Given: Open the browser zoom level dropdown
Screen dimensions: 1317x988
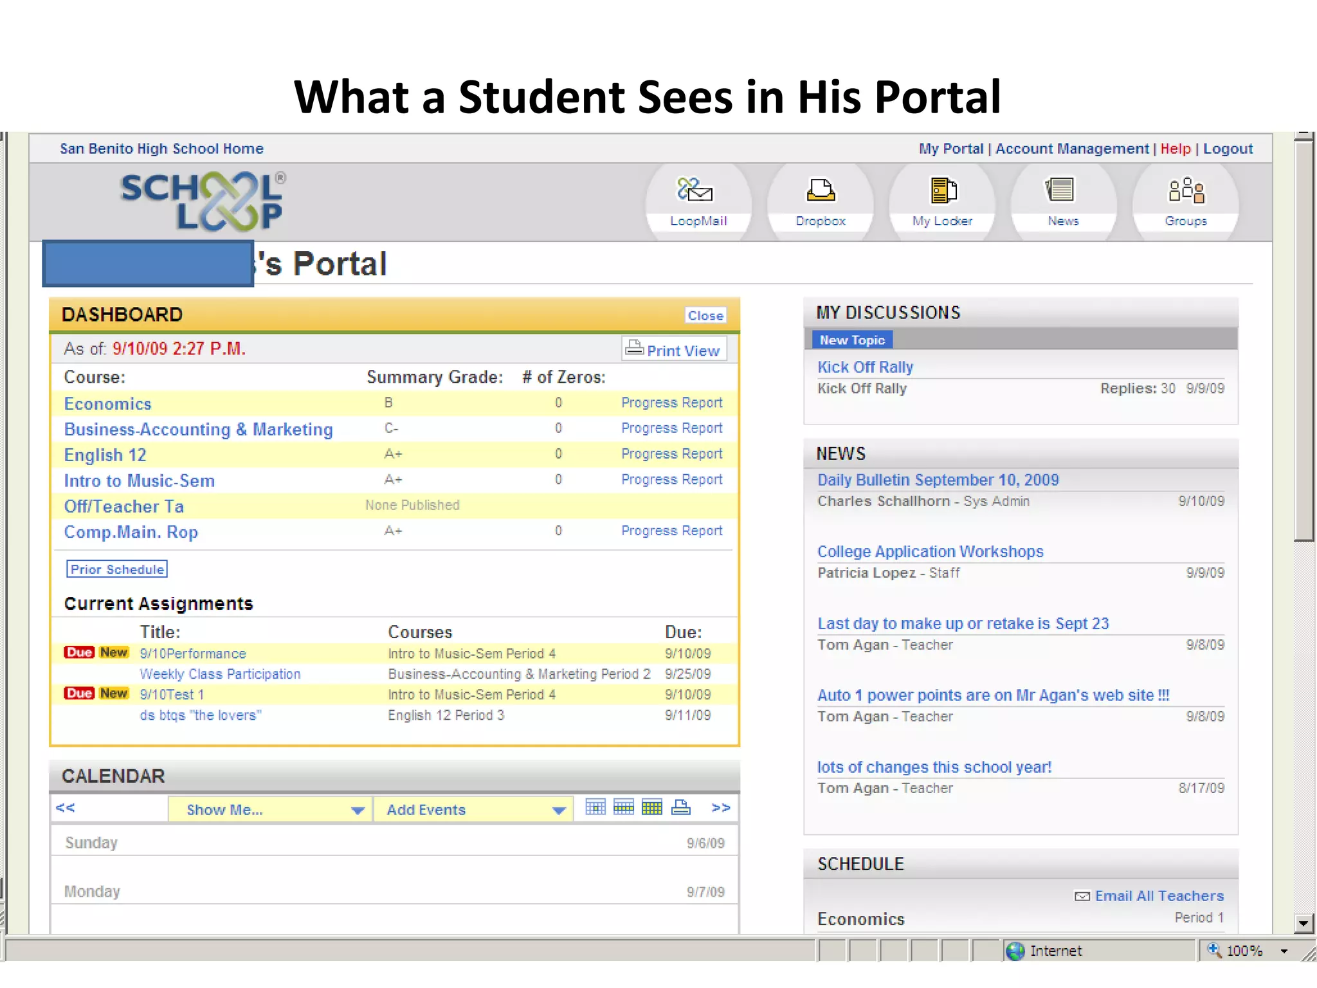Looking at the screenshot, I should point(1284,951).
